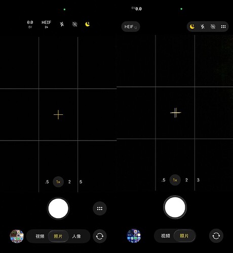This screenshot has height=253, width=233.
Task: Select 2 zoom on right screen
Action: [186, 180]
